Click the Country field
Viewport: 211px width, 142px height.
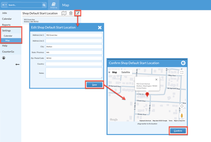(x=74, y=64)
